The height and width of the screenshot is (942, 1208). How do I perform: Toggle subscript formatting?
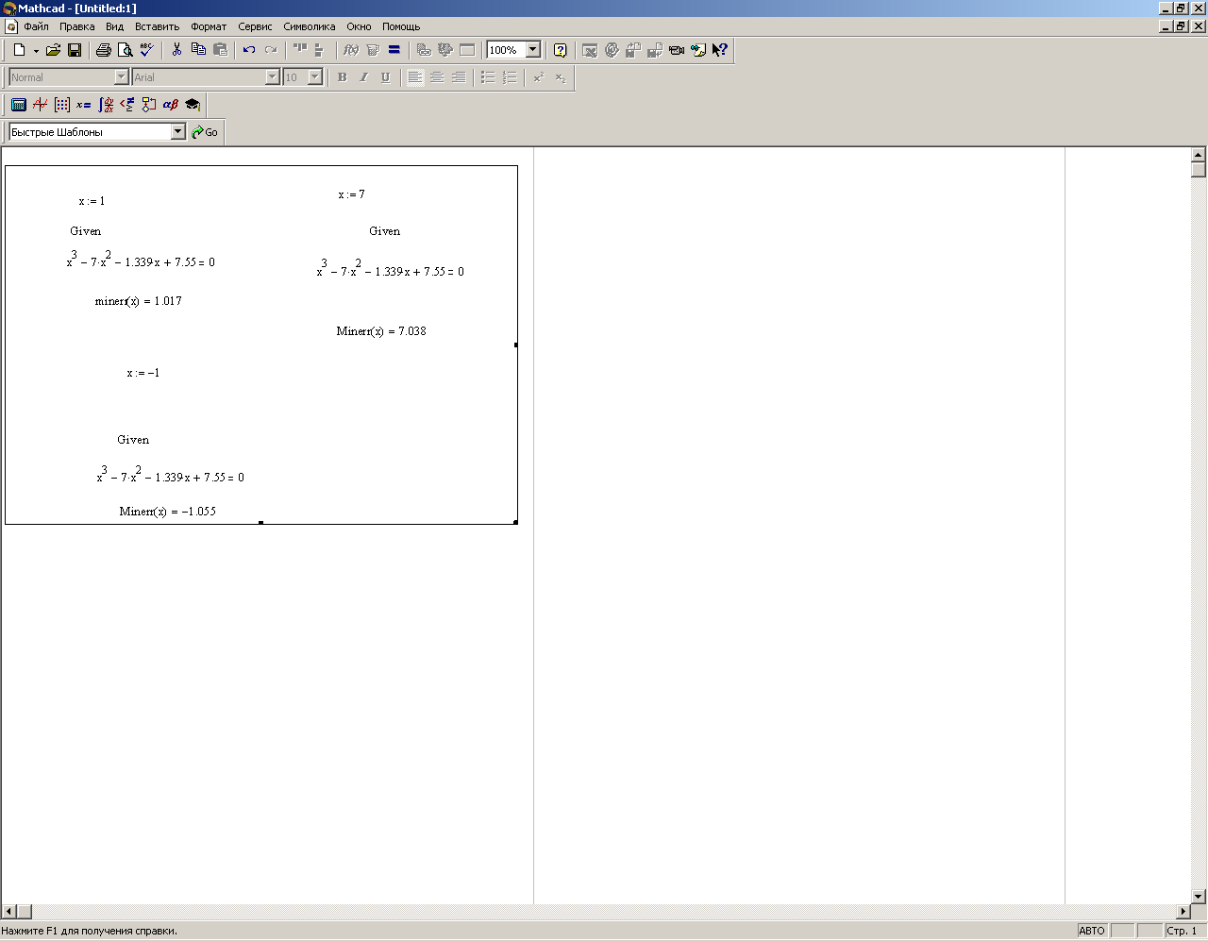(x=561, y=77)
